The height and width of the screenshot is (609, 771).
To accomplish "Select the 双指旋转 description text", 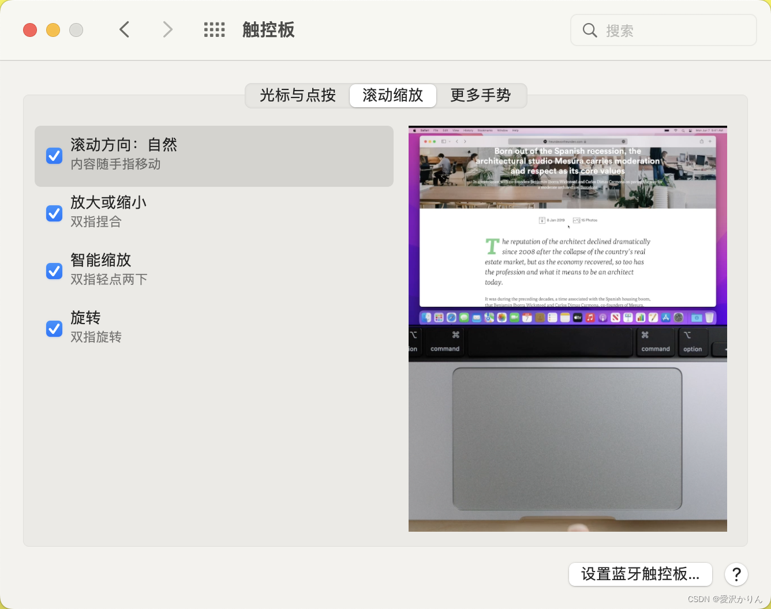I will (x=96, y=337).
